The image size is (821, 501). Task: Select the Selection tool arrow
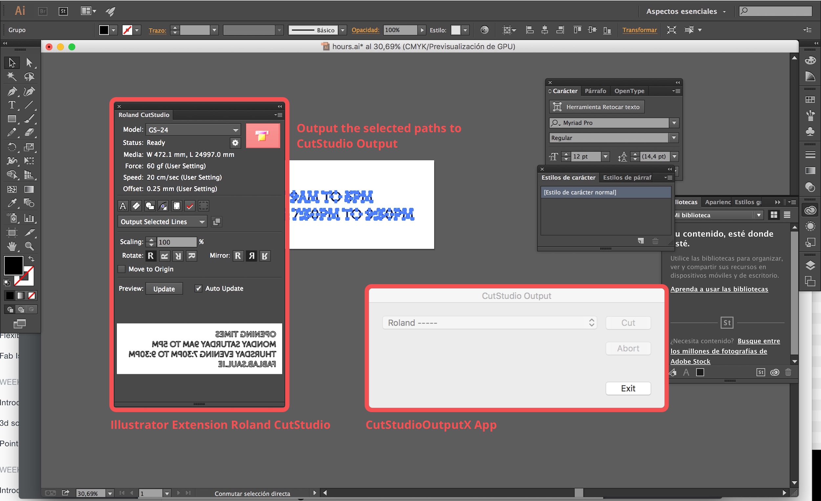[x=12, y=63]
